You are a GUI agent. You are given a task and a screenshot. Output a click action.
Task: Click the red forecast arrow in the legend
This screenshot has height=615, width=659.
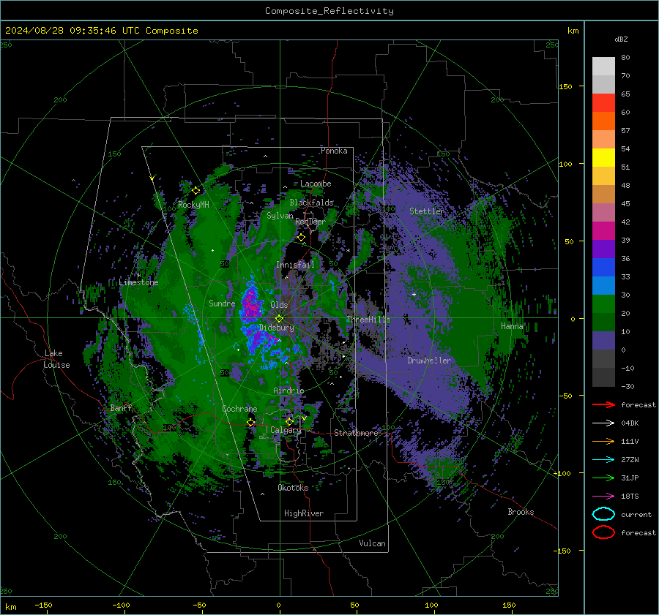pyautogui.click(x=603, y=404)
